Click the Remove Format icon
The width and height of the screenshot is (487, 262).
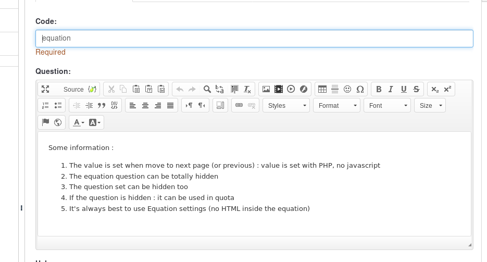point(247,89)
